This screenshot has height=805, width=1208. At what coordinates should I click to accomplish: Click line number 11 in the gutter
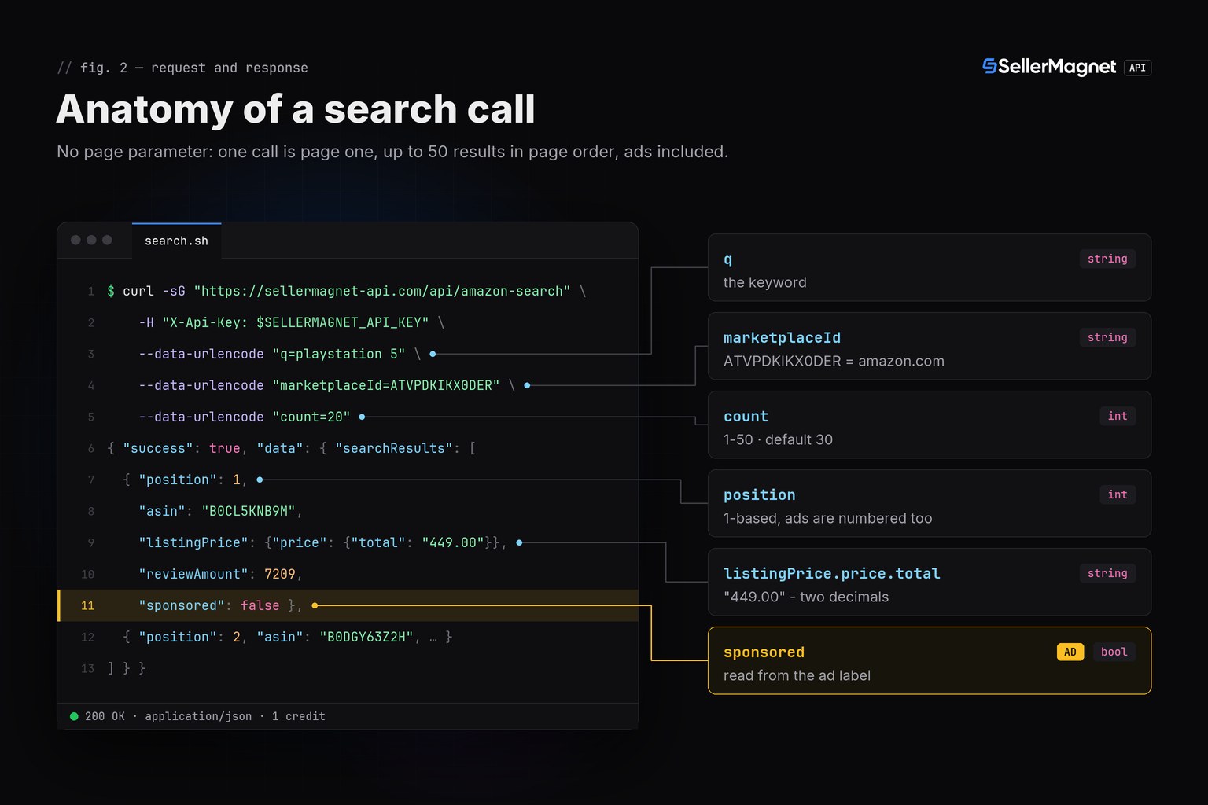point(87,605)
